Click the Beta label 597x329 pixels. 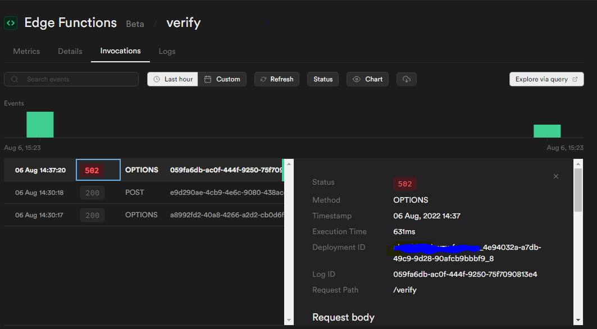135,24
